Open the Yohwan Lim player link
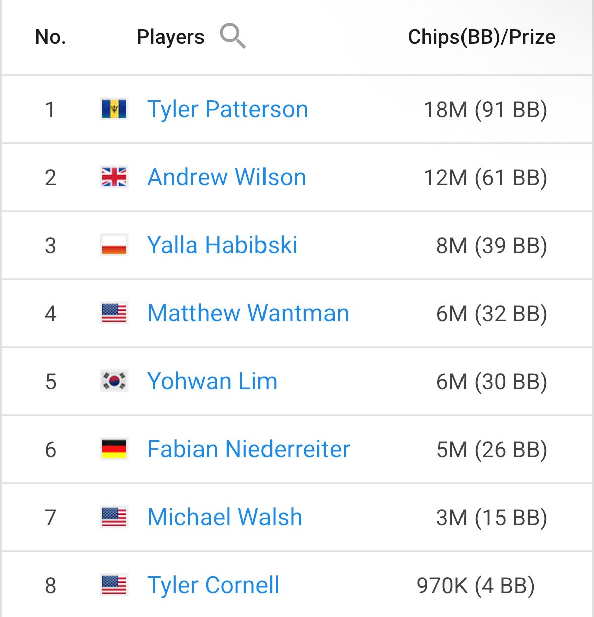The height and width of the screenshot is (617, 594). 212,381
